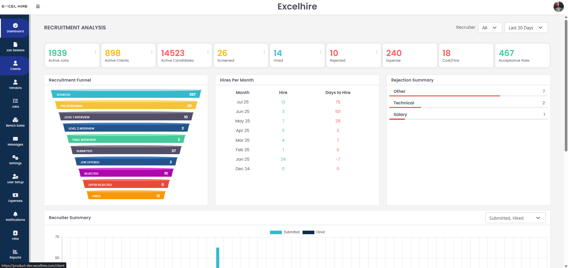Screen dimensions: 568x268
Task: Open the Expenses money icon
Action: [x=15, y=195]
